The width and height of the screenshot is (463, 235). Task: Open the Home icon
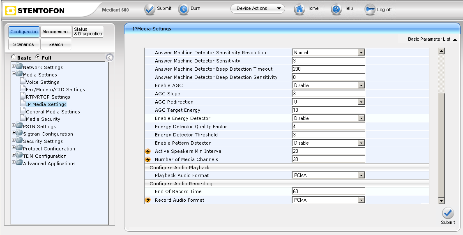pos(299,9)
